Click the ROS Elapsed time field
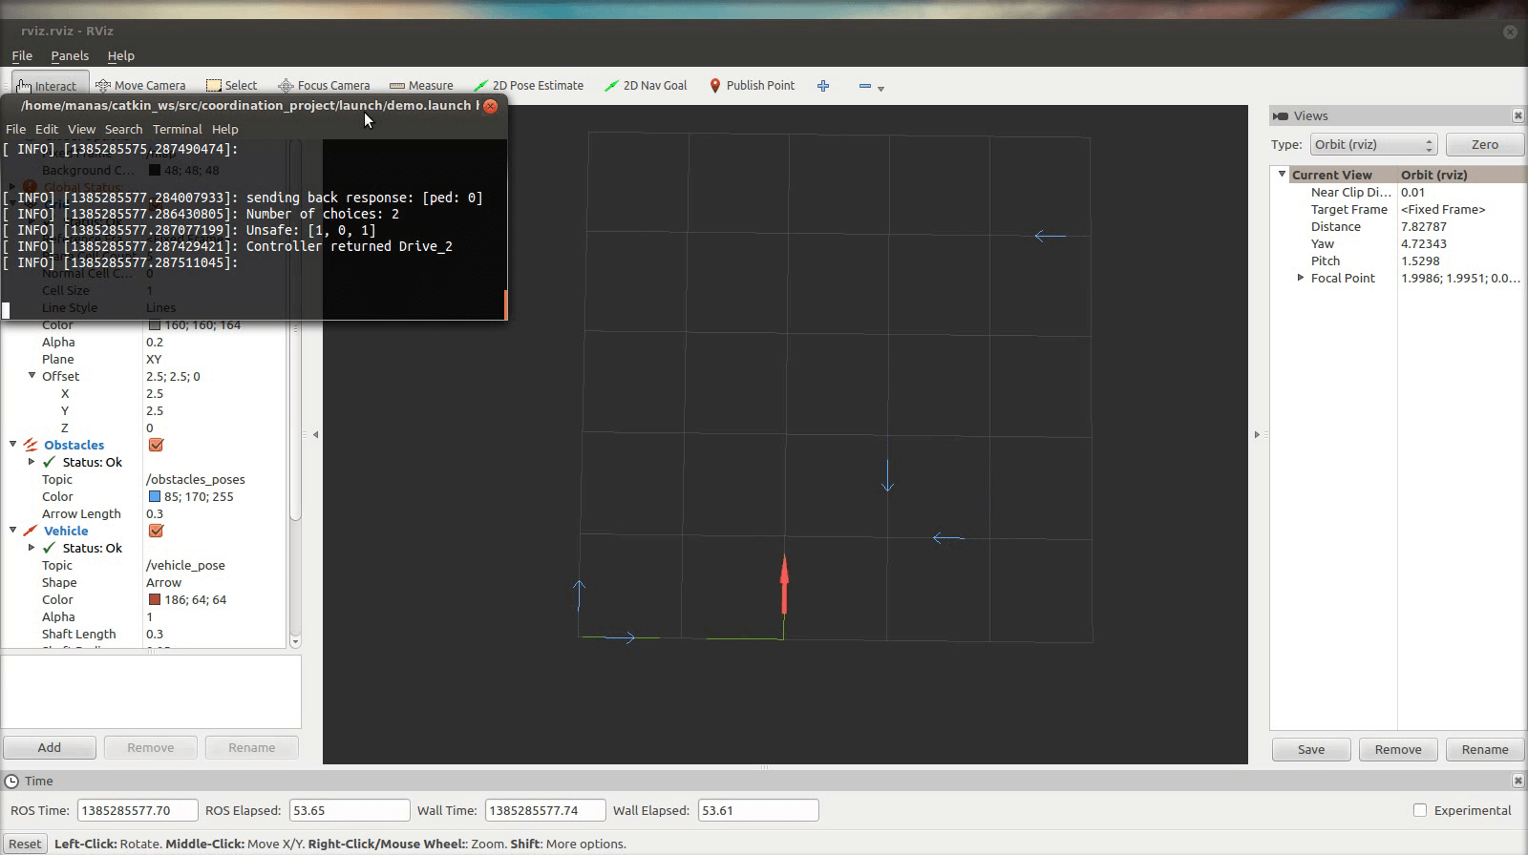 tap(349, 810)
